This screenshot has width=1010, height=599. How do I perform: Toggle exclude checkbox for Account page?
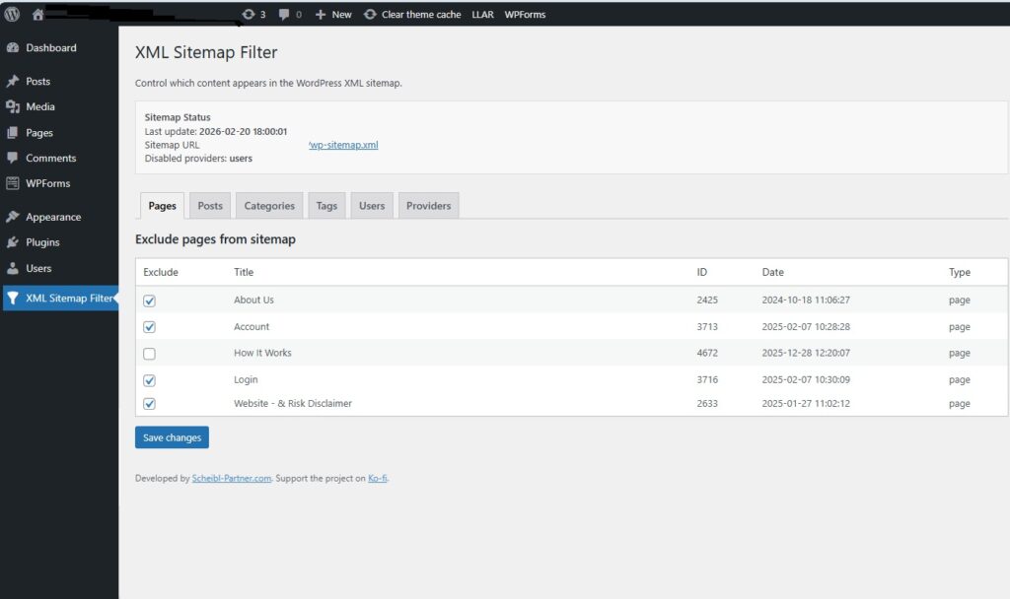[x=149, y=327]
